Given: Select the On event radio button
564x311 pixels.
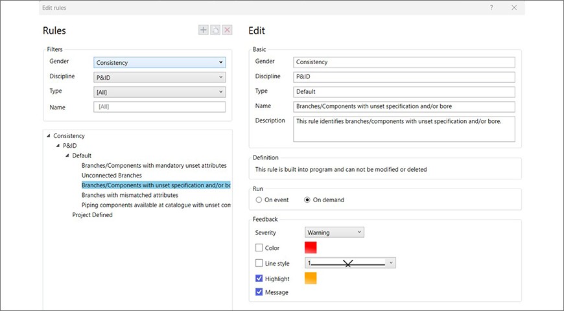Looking at the screenshot, I should point(259,200).
